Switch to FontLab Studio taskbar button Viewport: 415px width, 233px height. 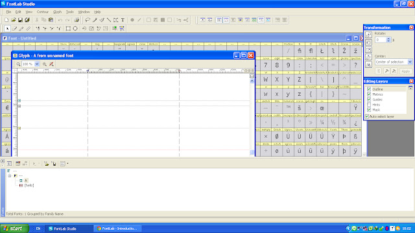click(68, 228)
